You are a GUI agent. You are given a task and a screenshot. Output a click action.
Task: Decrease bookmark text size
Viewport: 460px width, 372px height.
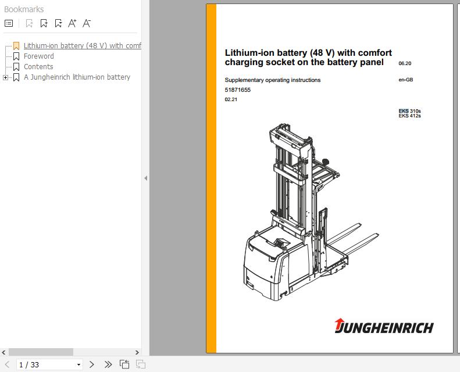click(x=87, y=23)
